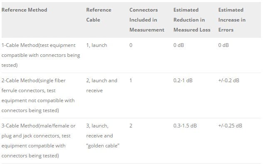Click the golden cable reference cell

point(103,136)
